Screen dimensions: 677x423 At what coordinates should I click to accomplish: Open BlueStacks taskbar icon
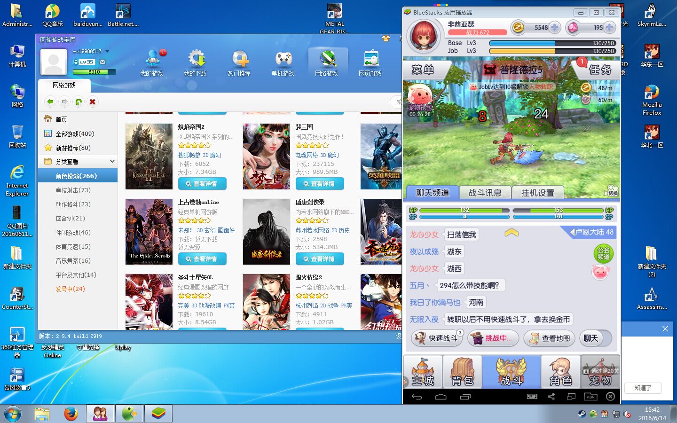click(x=158, y=414)
